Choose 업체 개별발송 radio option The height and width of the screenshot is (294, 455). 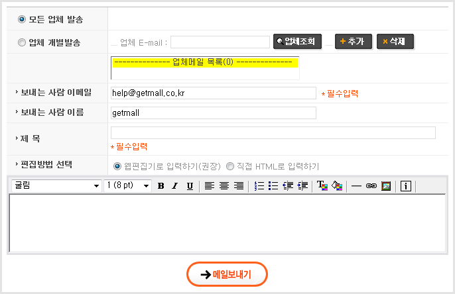coord(22,42)
